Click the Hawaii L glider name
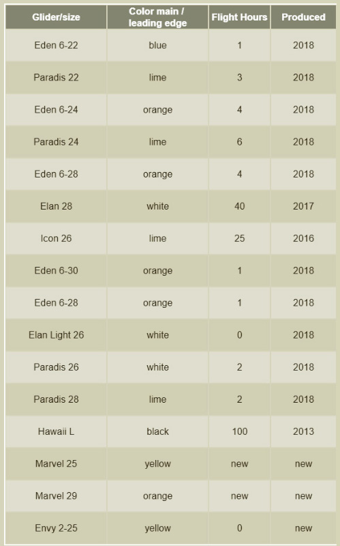340x546 pixels. click(x=56, y=431)
